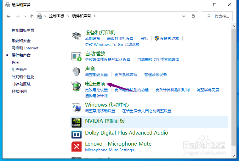The width and height of the screenshot is (239, 161).
Task: Open the Lenovo Microphone Mute icon
Action: point(77,147)
